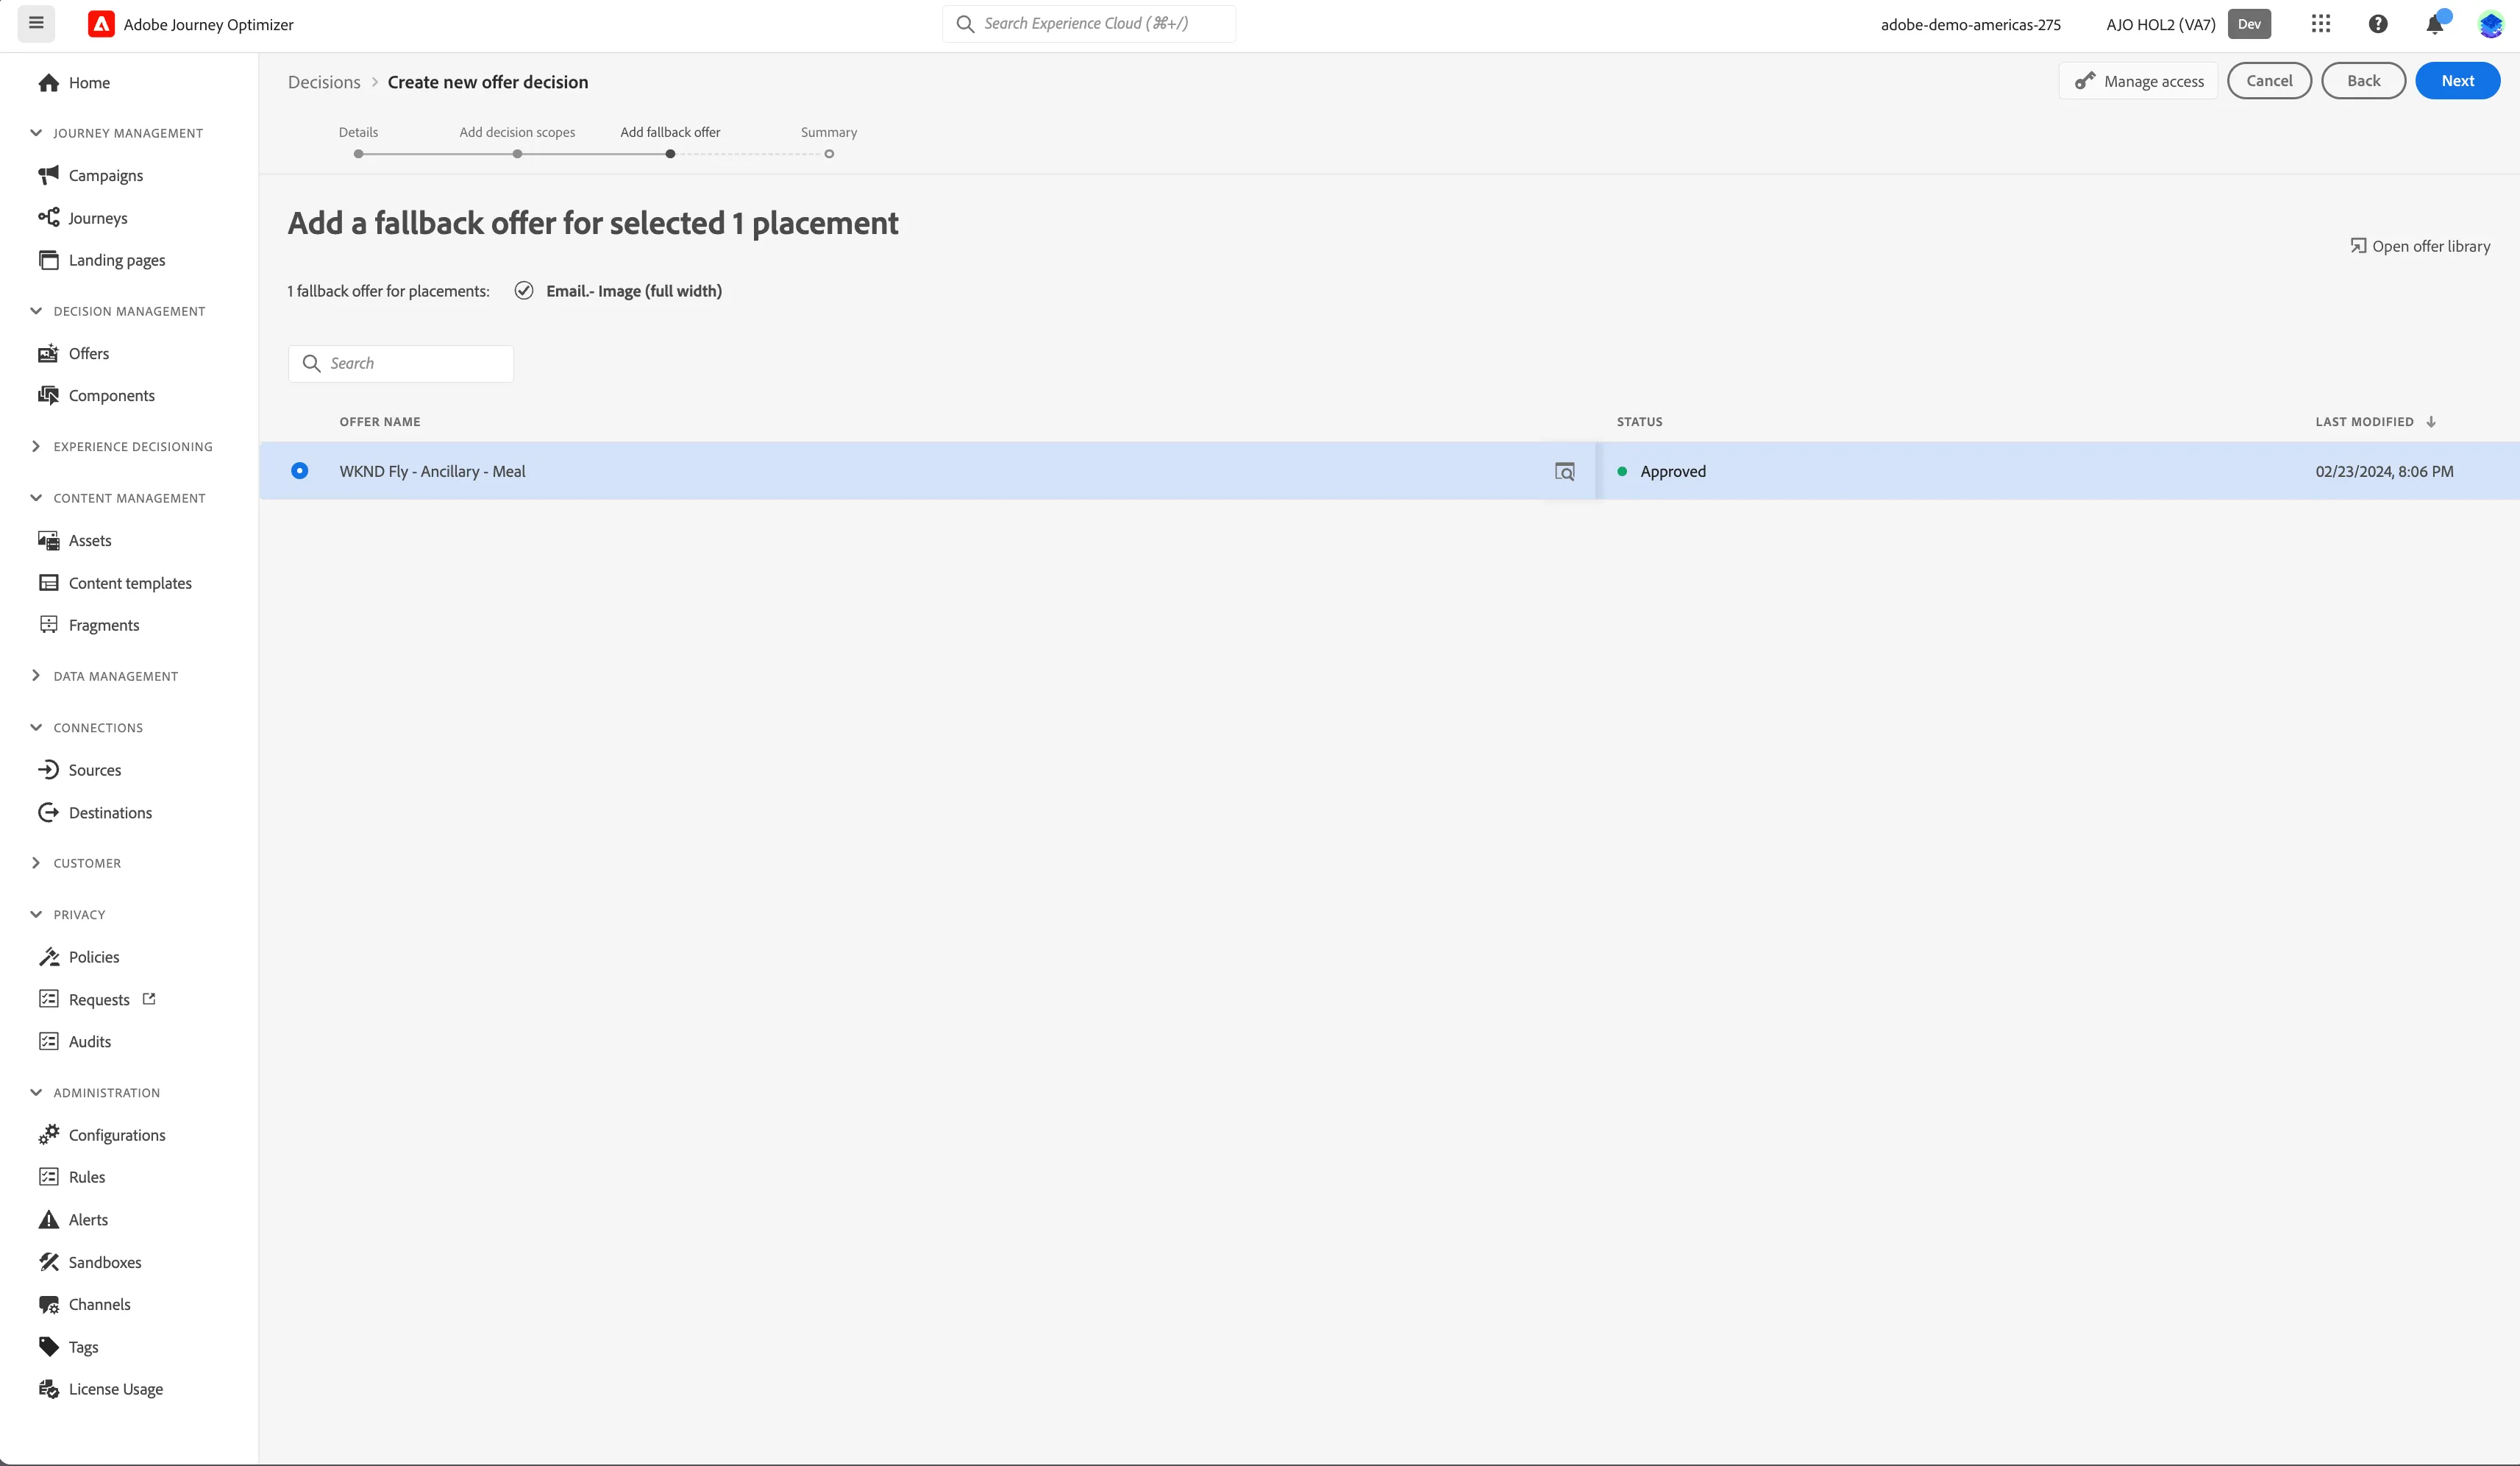Click the Adobe logo icon
The width and height of the screenshot is (2520, 1466).
101,24
